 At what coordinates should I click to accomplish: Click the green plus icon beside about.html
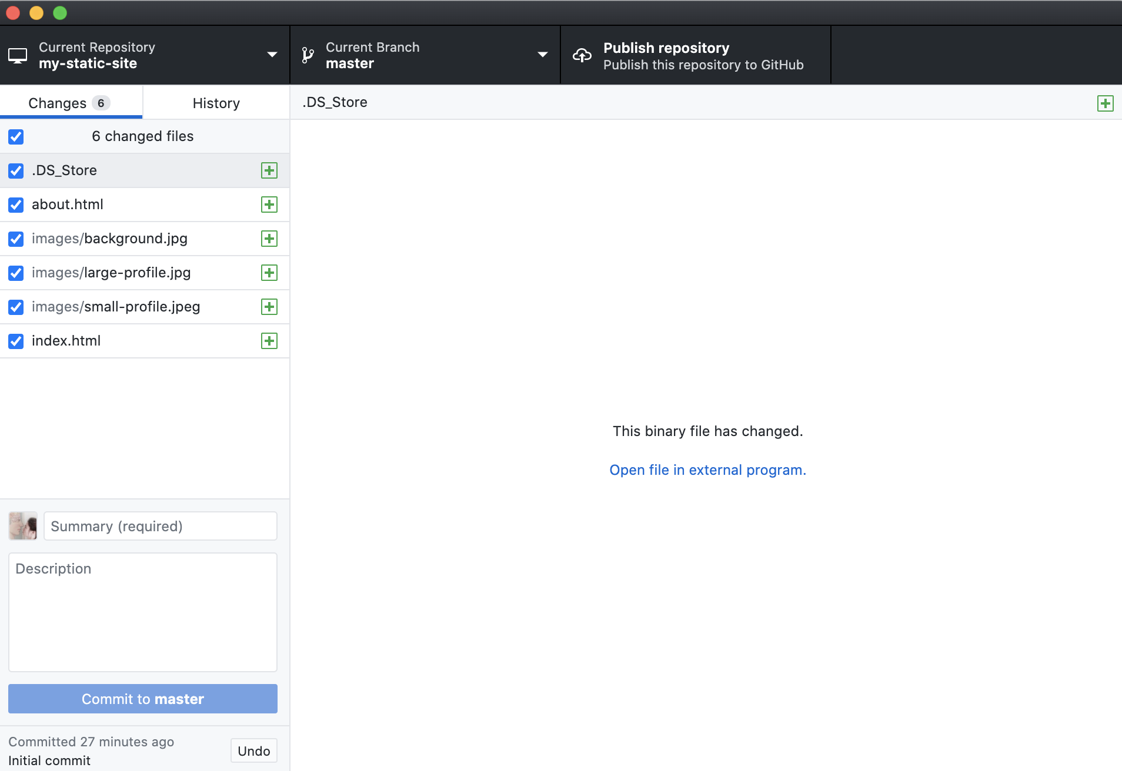point(269,205)
